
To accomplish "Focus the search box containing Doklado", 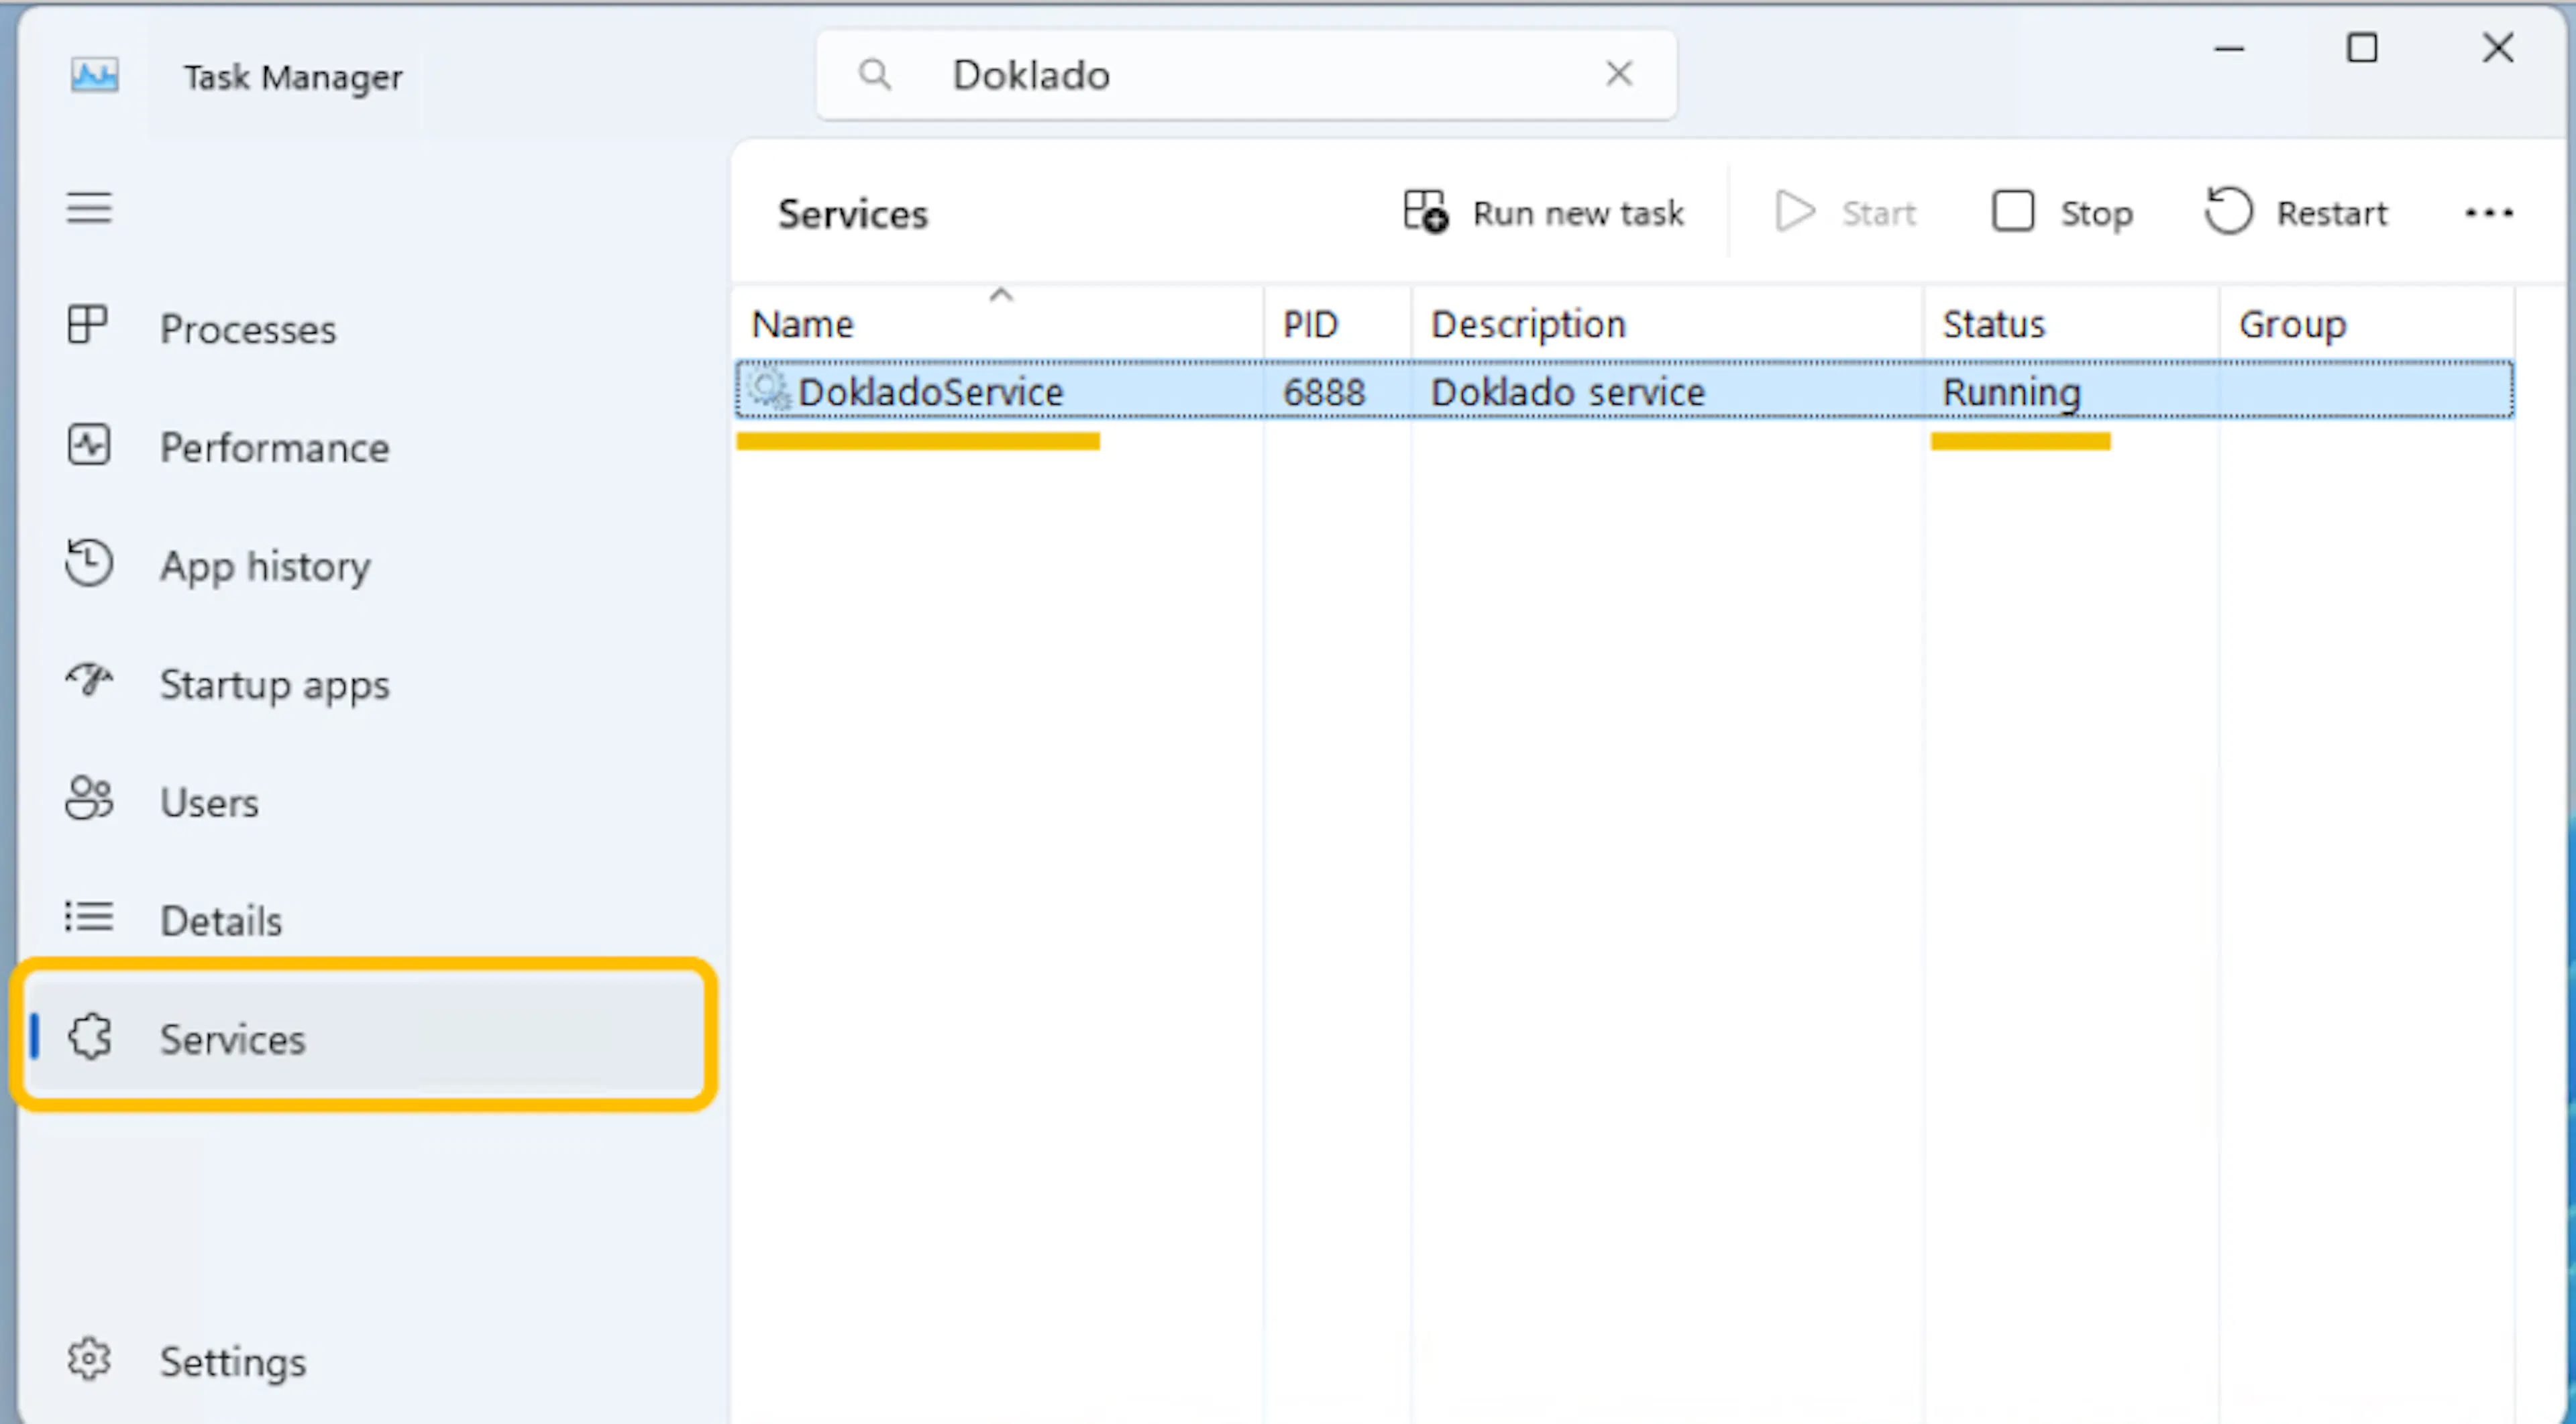I will click(x=1246, y=75).
